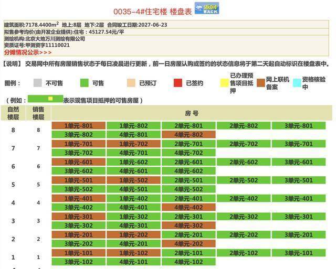
Task: Click the beige 已预订 legend swatch
Action: click(131, 83)
